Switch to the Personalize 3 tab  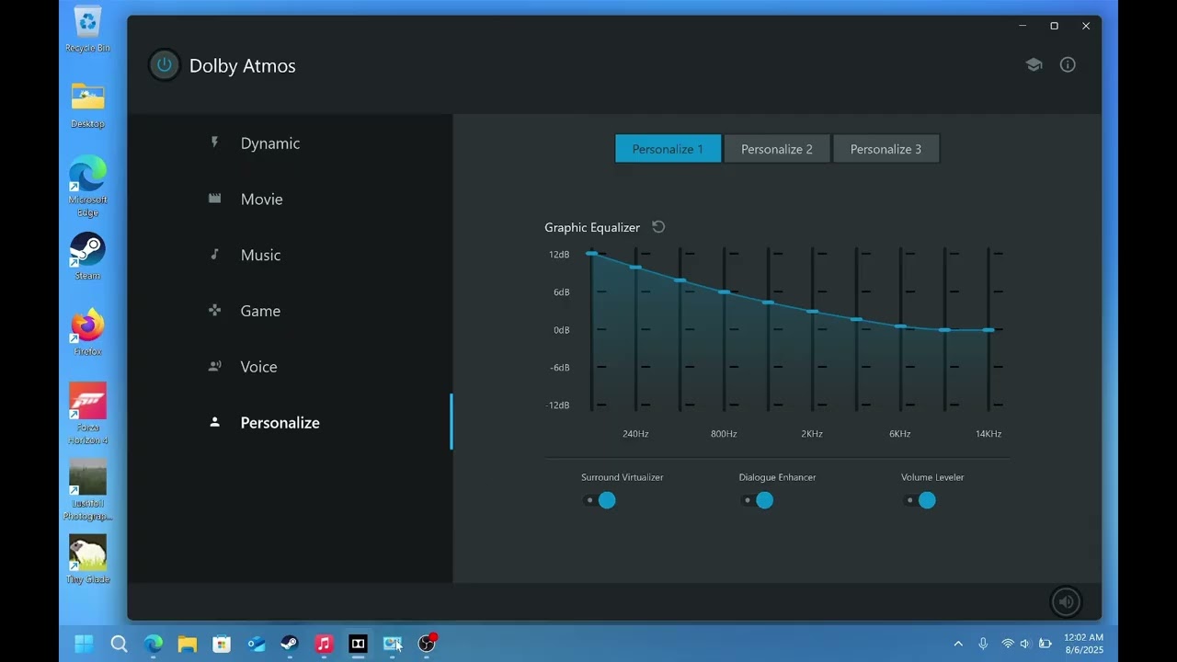886,149
